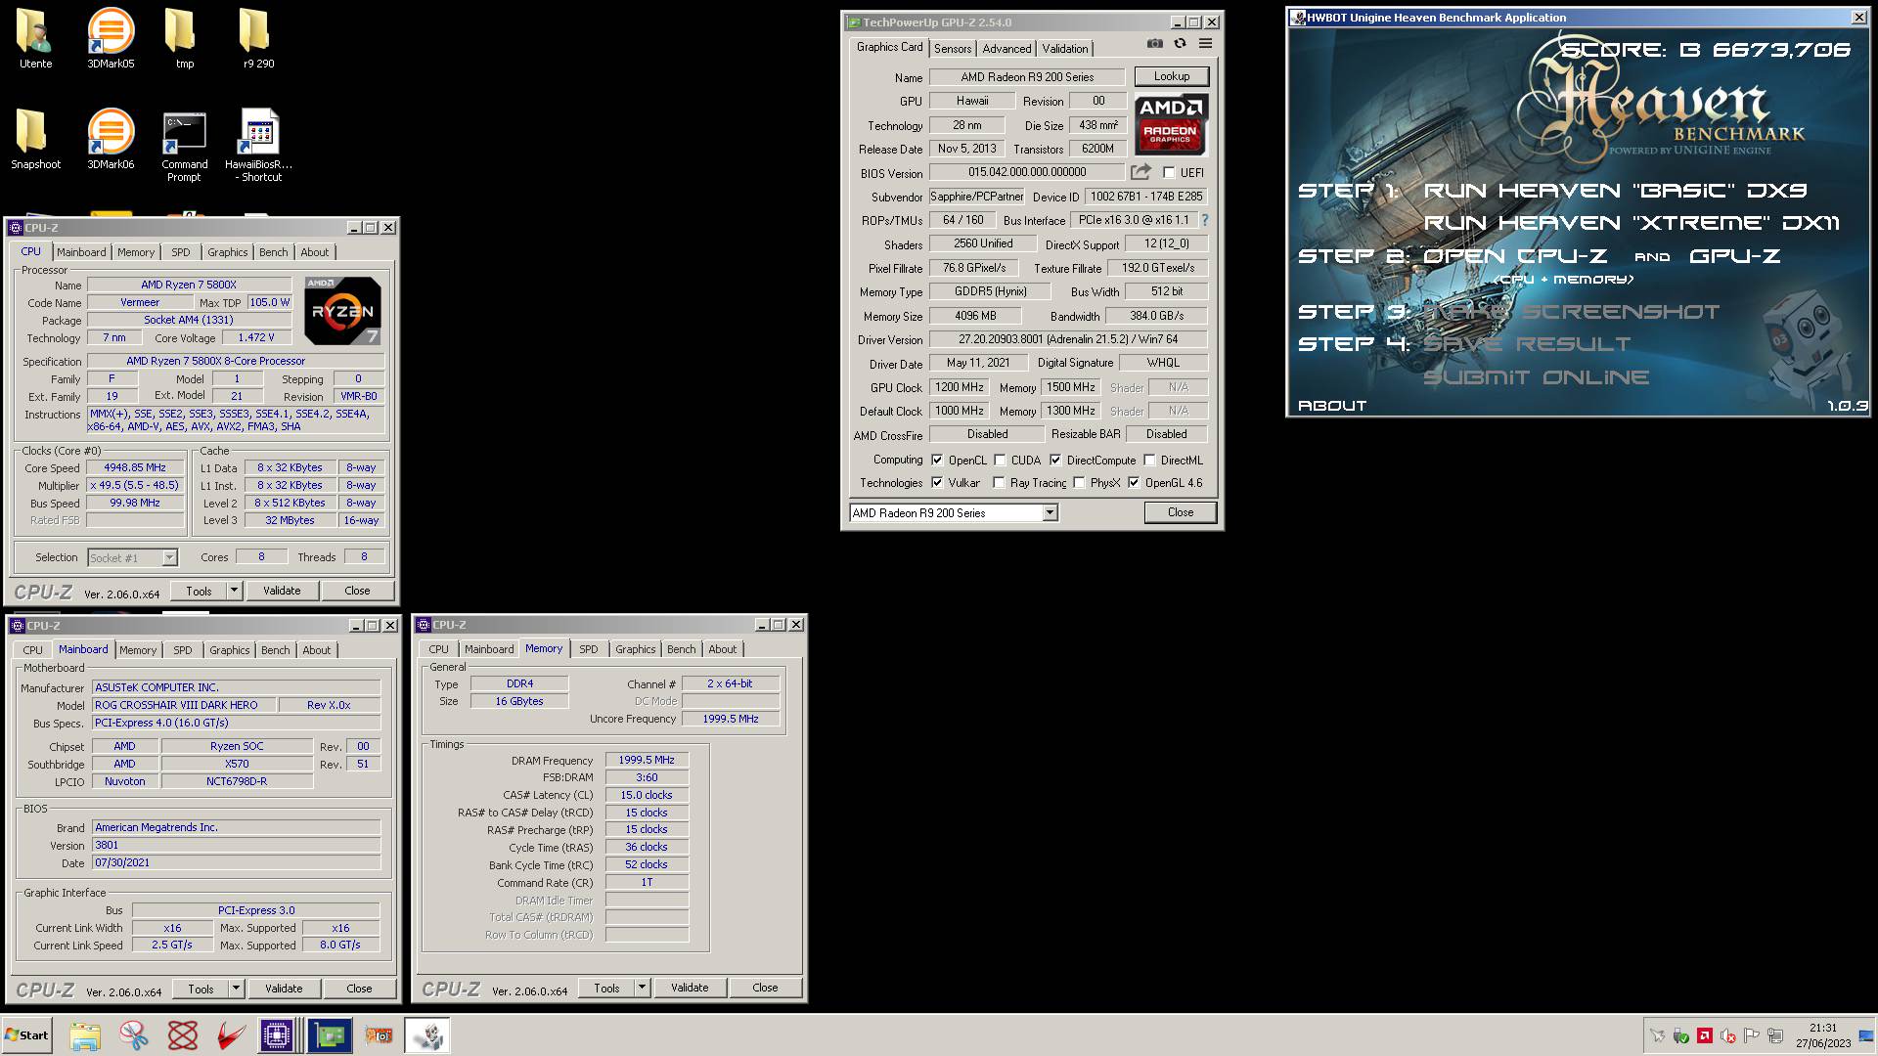Click the Lookup button in GPU-Z
This screenshot has width=1878, height=1056.
1172,76
